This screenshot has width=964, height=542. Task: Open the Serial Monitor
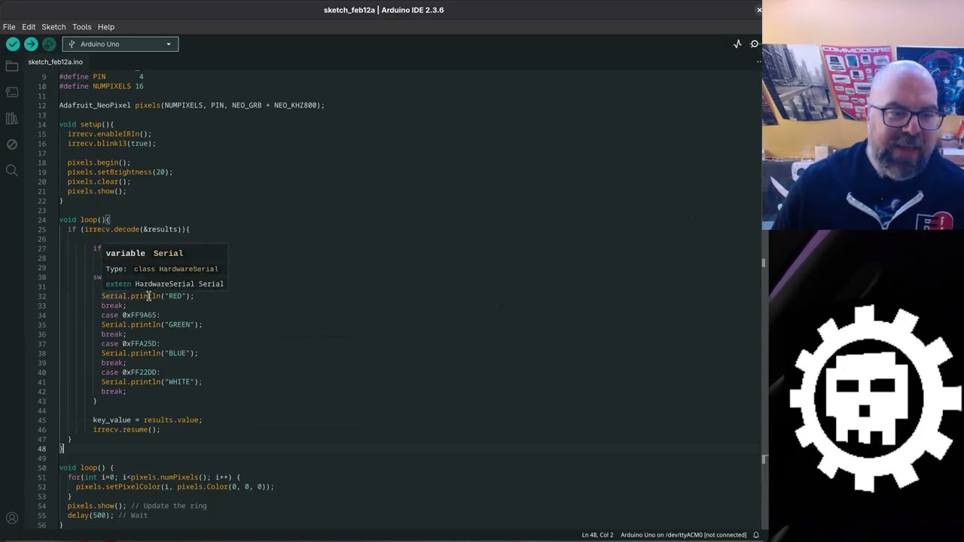(x=755, y=44)
